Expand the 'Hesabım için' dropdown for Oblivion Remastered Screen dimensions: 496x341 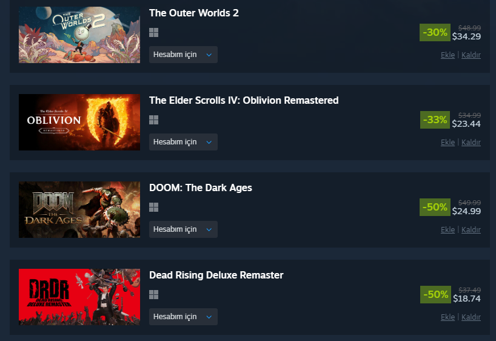(x=183, y=142)
